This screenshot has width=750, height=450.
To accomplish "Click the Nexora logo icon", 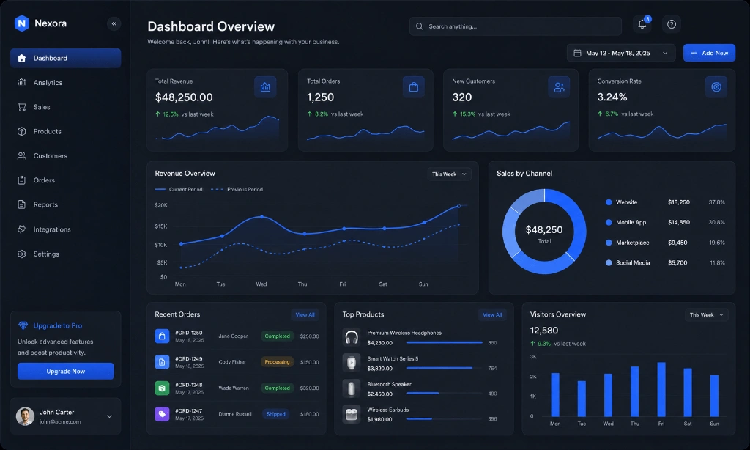I will 21,23.
